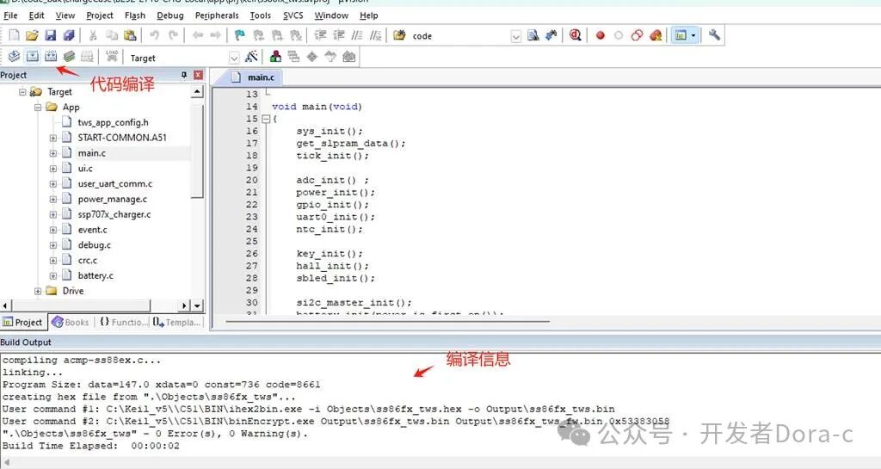Image resolution: width=881 pixels, height=469 pixels.
Task: Open the Flash menu
Action: point(134,15)
